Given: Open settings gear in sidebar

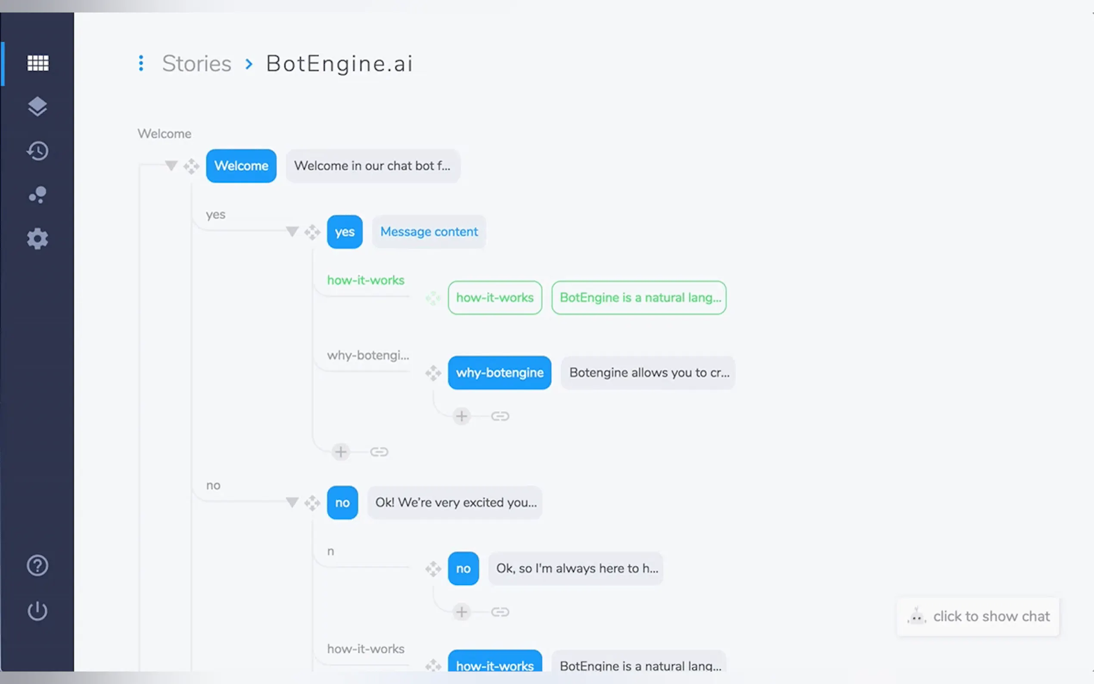Looking at the screenshot, I should pos(37,238).
